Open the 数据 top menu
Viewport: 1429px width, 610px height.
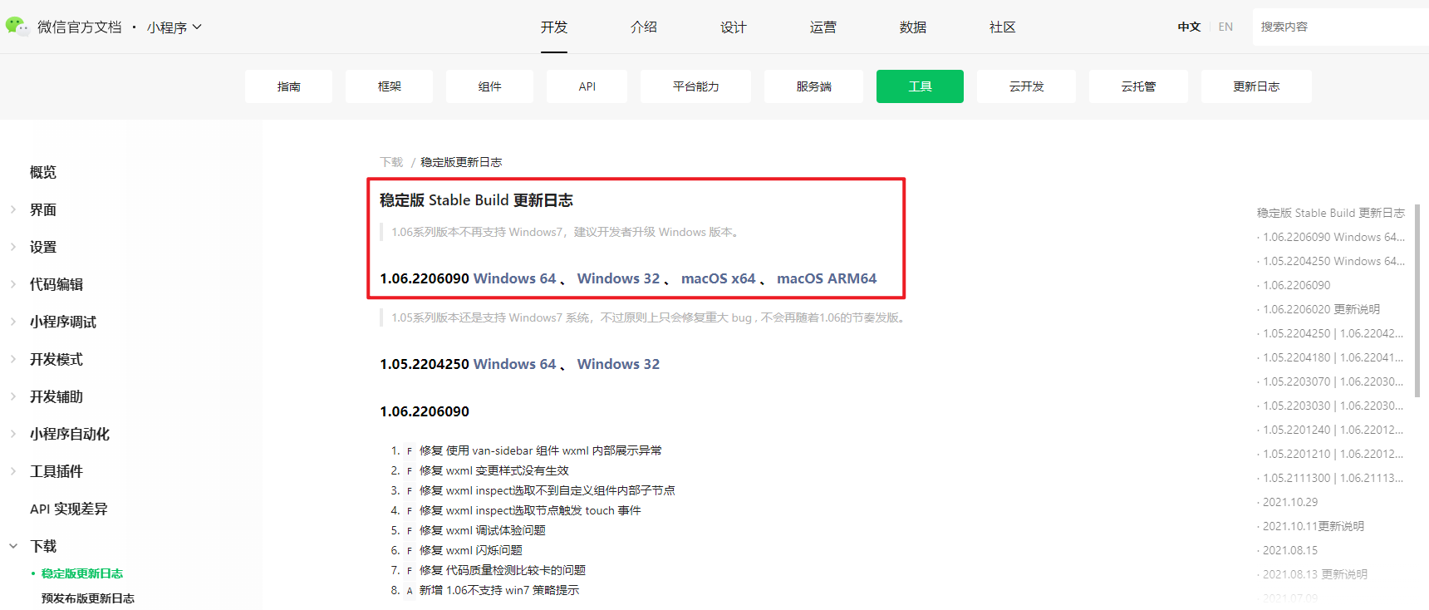[x=913, y=27]
